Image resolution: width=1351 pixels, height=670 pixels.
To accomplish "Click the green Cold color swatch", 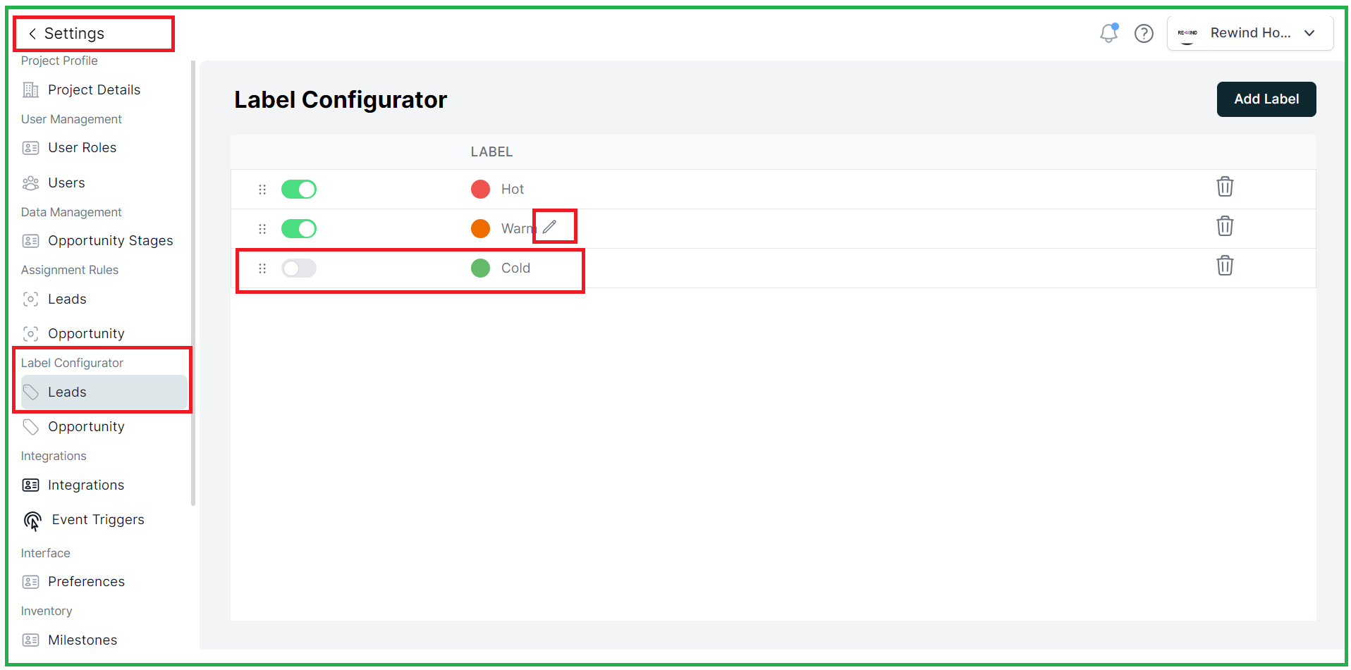I will click(x=480, y=268).
